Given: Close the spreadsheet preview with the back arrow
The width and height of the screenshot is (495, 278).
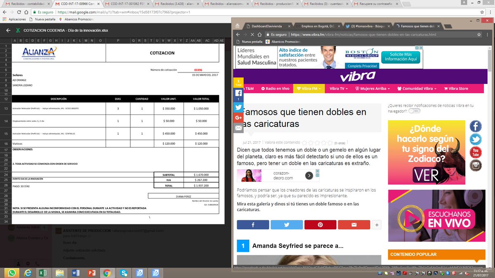Looking at the screenshot, I should coord(8,30).
